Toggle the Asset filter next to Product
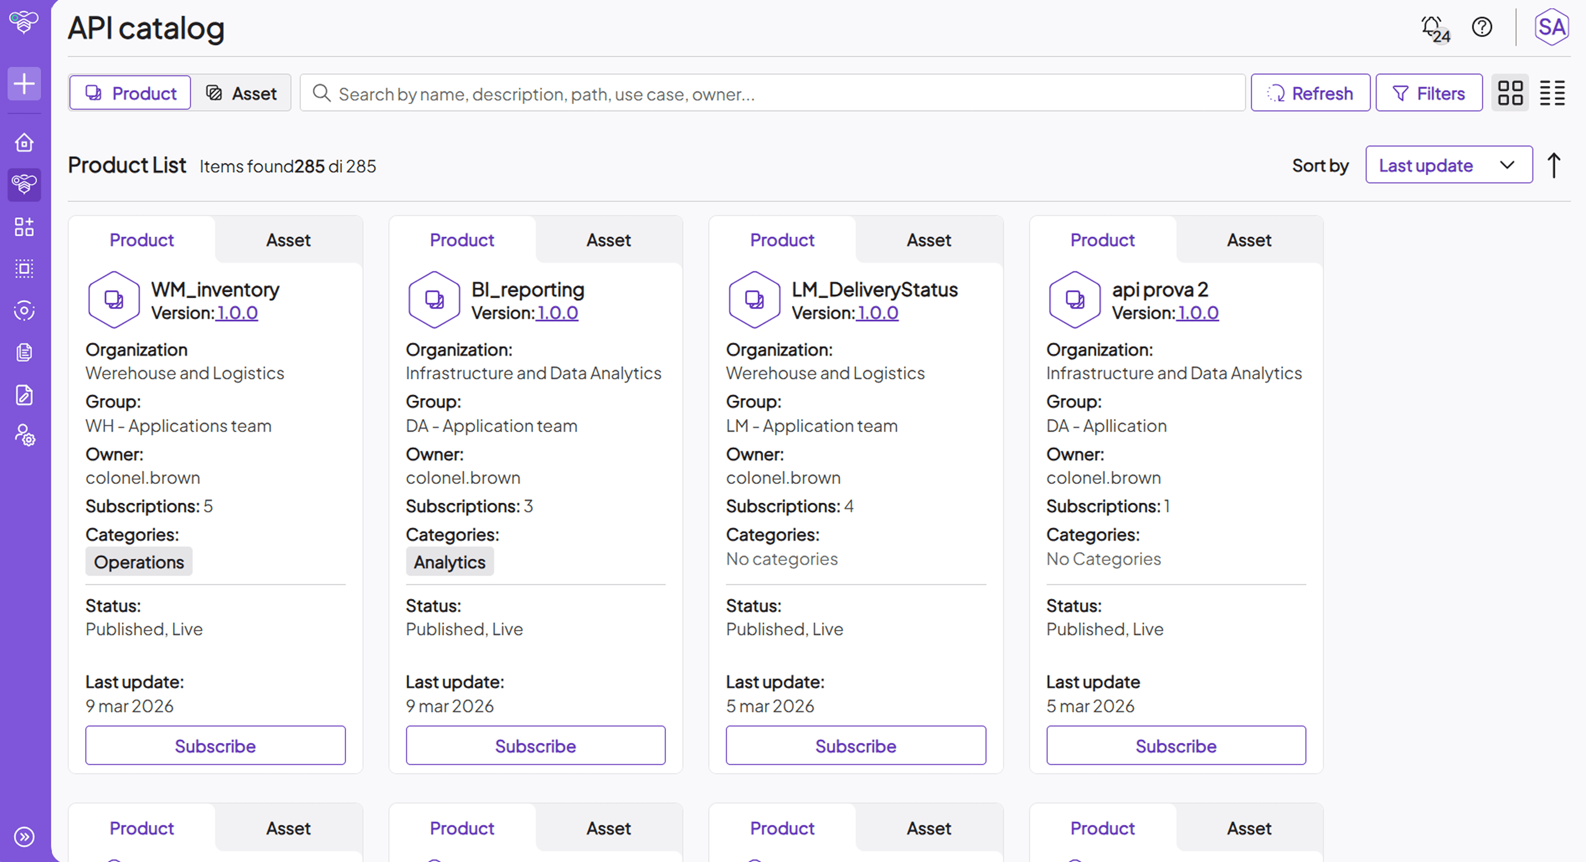Screen dimensions: 1586x862 pos(242,93)
